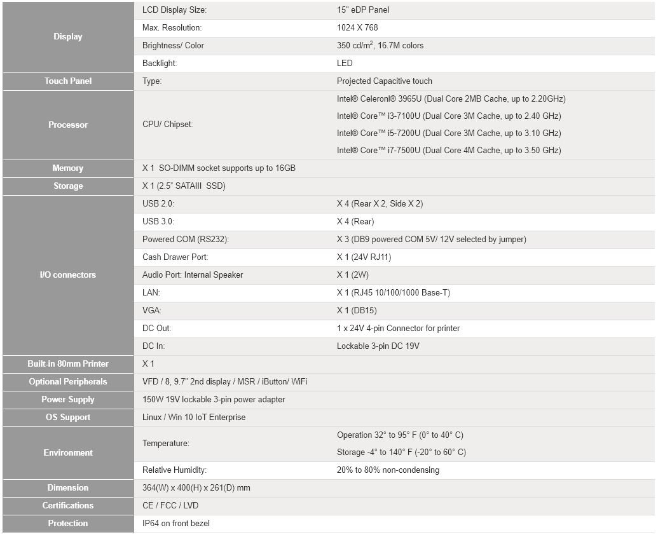Select the Certifications row header
658x537 pixels.
pyautogui.click(x=68, y=506)
